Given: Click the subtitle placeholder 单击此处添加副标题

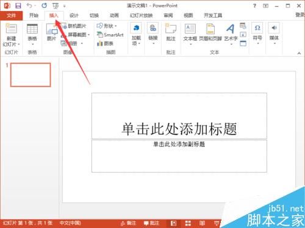Looking at the screenshot, I should [x=179, y=156].
